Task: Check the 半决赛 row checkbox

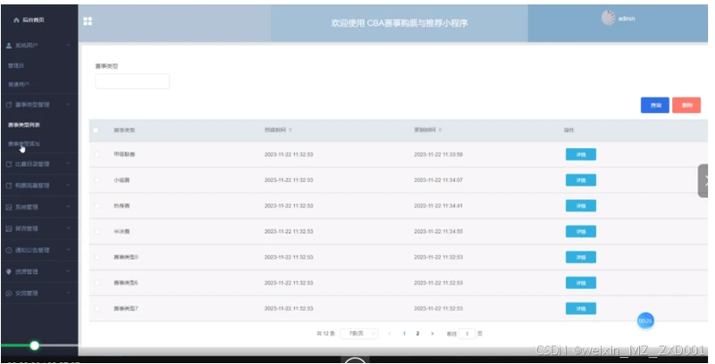Action: [x=97, y=232]
